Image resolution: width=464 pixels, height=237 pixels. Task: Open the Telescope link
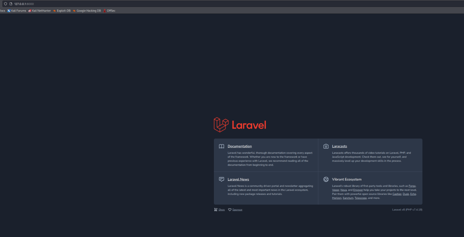(x=361, y=198)
